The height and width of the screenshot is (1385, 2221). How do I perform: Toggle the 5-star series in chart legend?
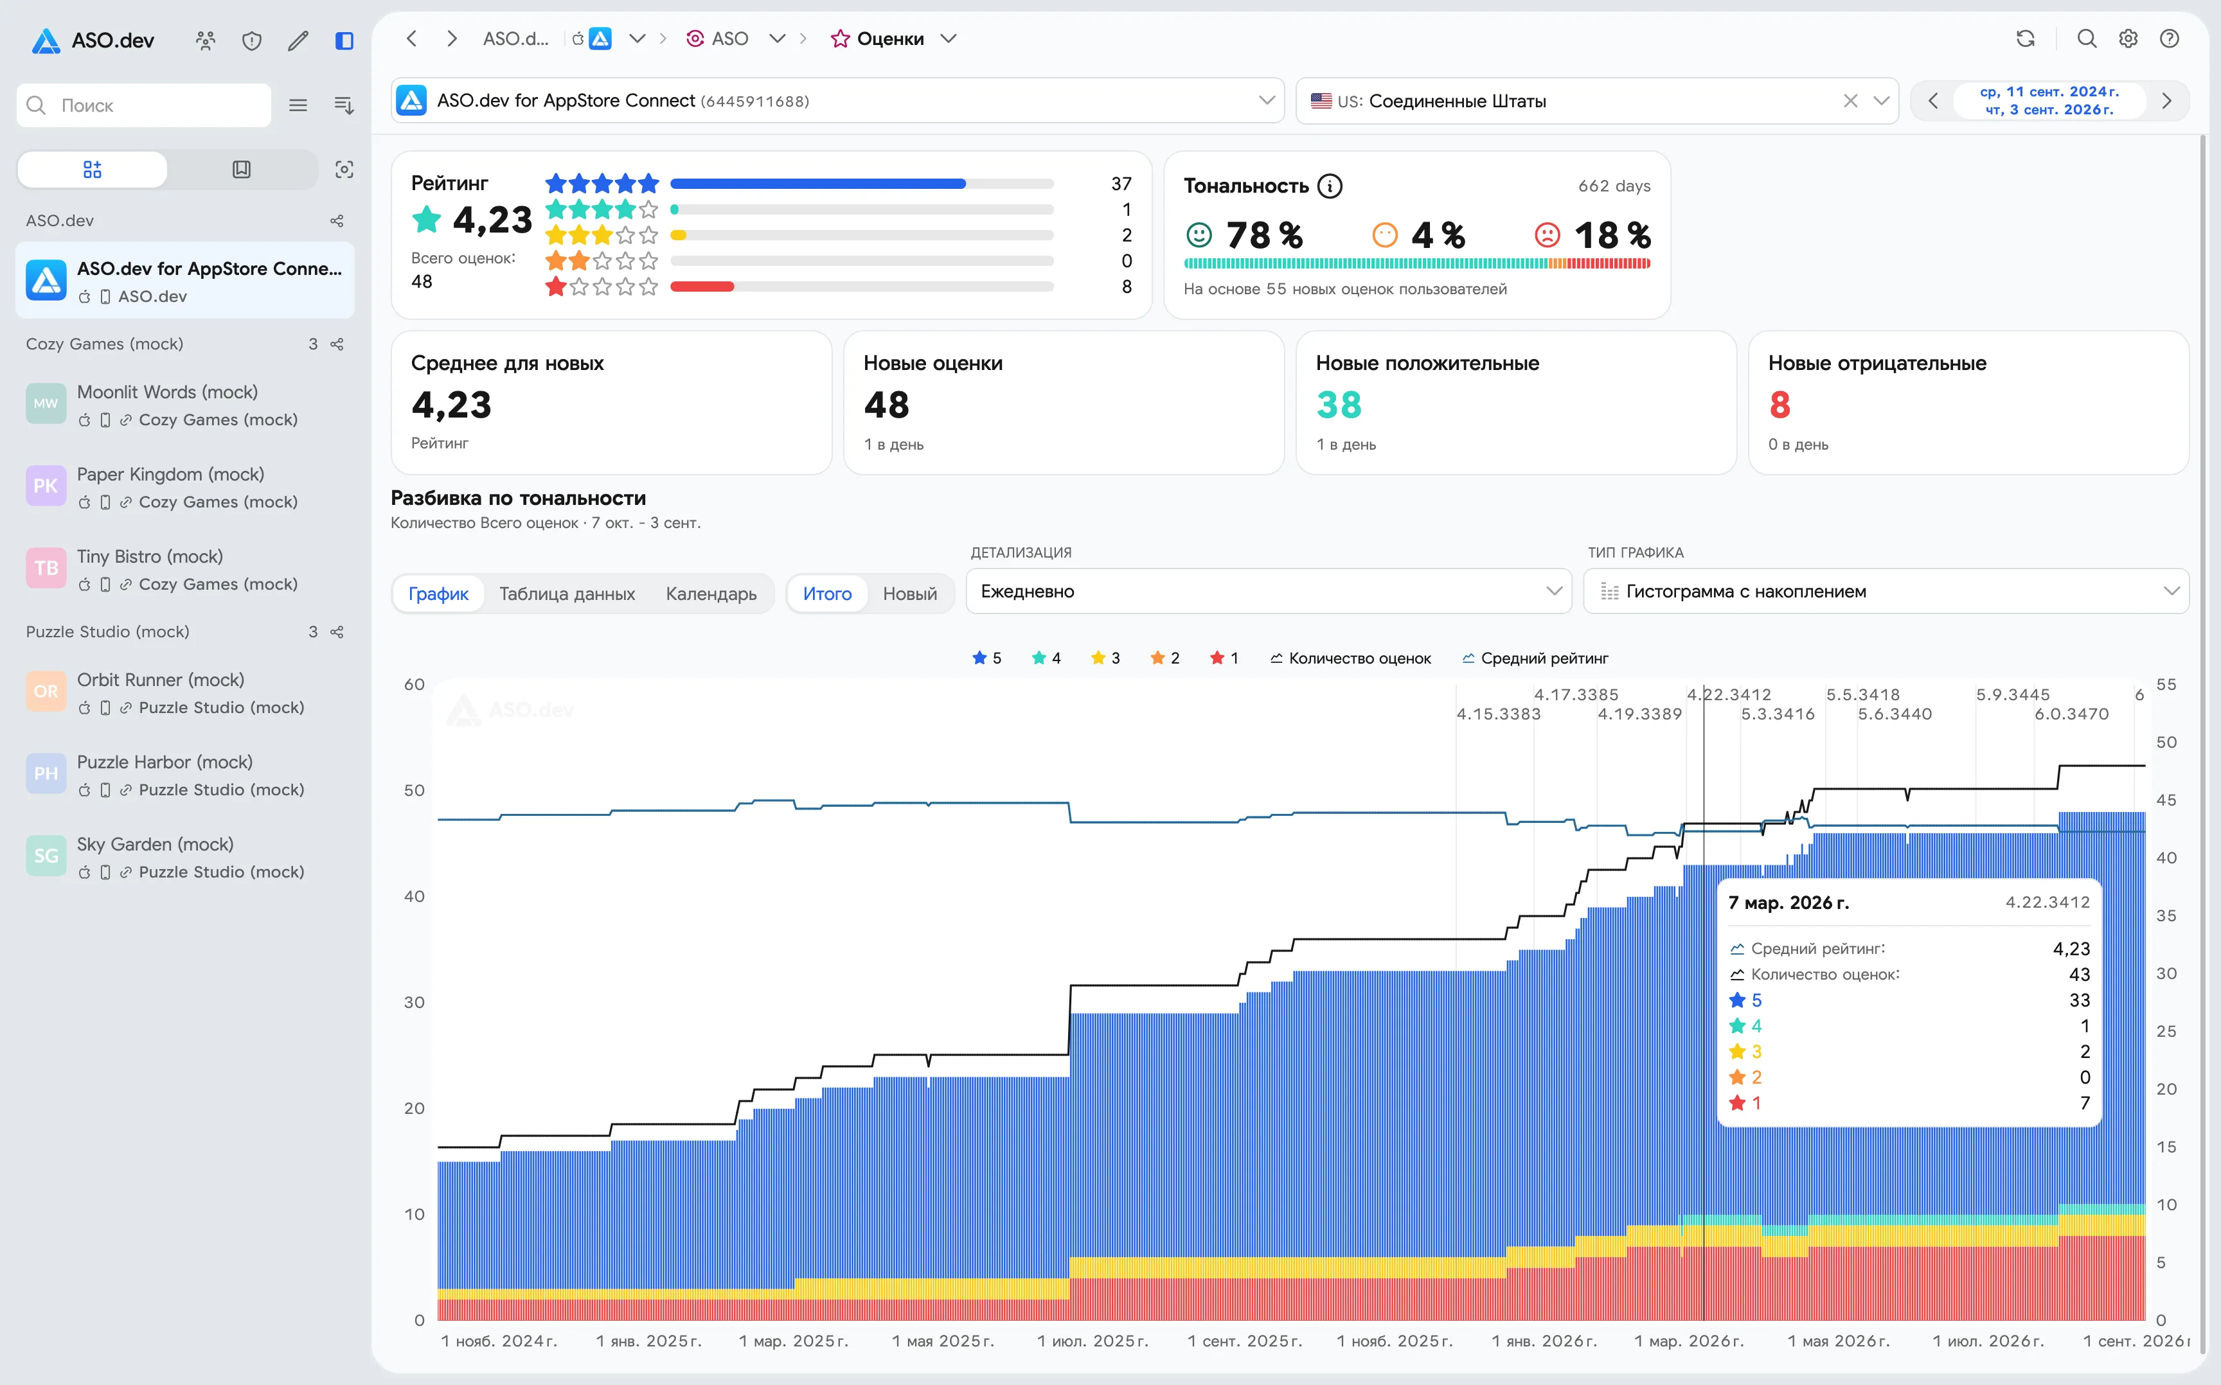click(x=987, y=658)
